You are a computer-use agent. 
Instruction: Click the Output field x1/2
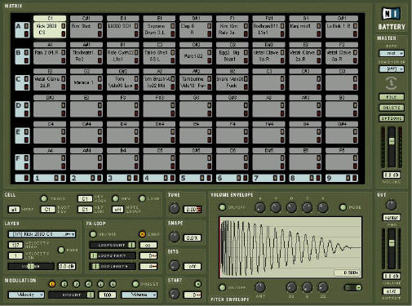click(x=392, y=291)
